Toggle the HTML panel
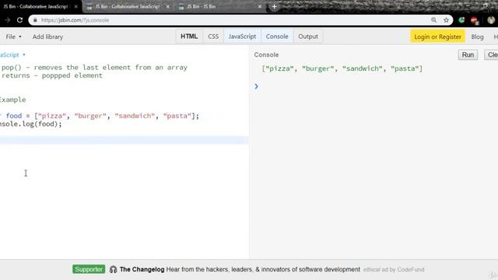The image size is (498, 280). point(189,37)
